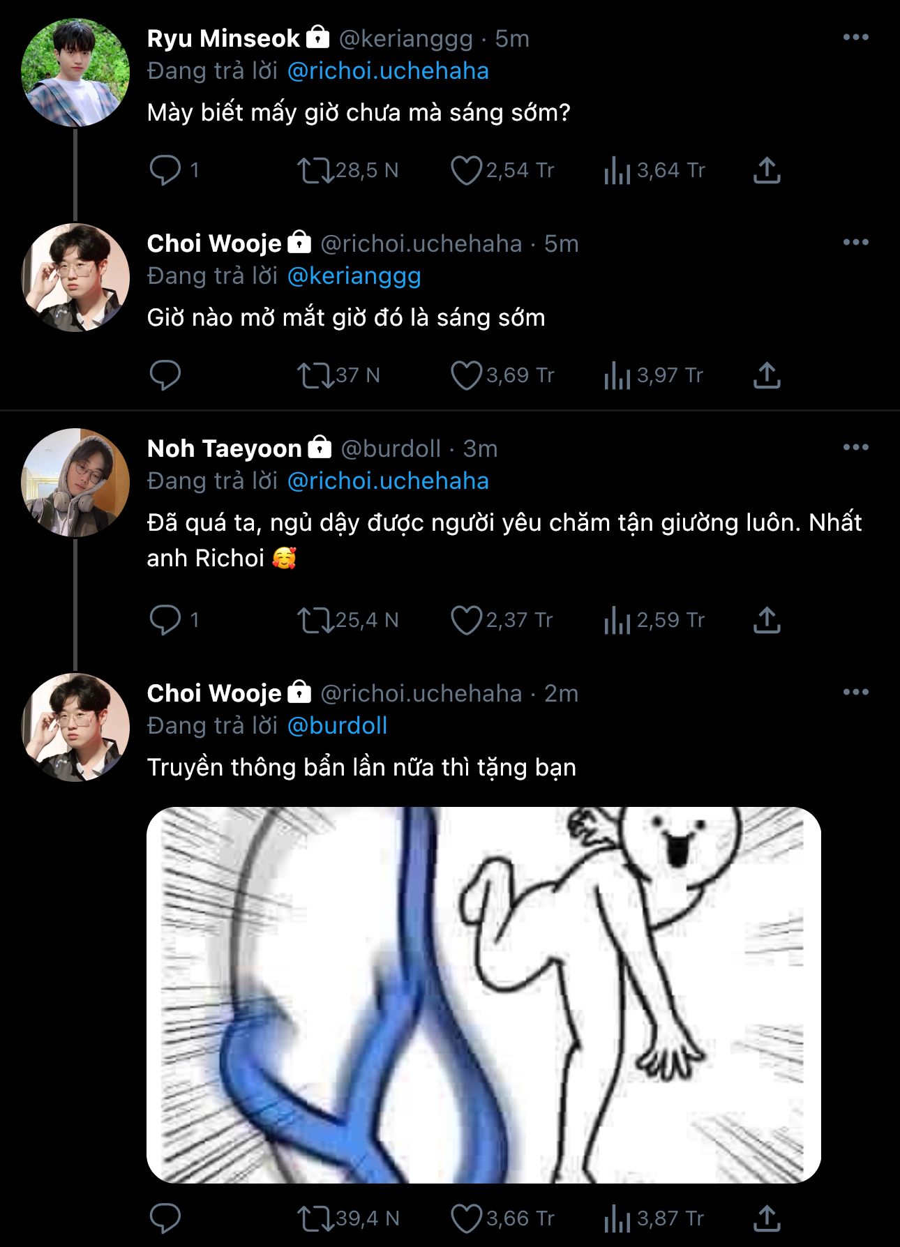
Task: Open the @richoi.uchehaha mention in Ryu Minseok's reply
Action: click(x=388, y=71)
